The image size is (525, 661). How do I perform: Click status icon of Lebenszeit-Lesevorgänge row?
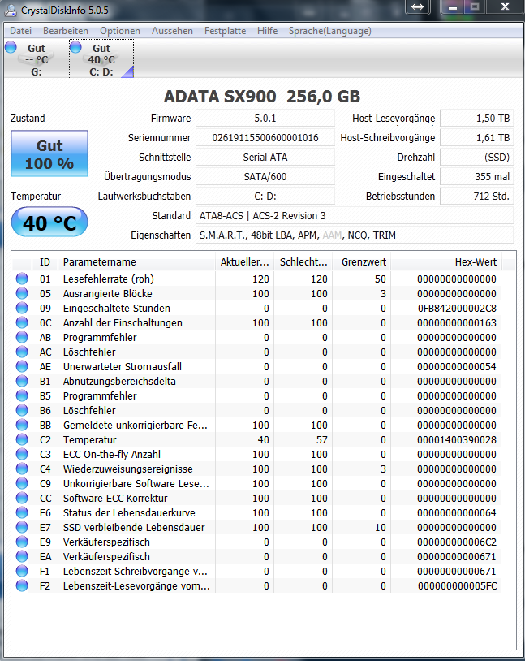(22, 585)
